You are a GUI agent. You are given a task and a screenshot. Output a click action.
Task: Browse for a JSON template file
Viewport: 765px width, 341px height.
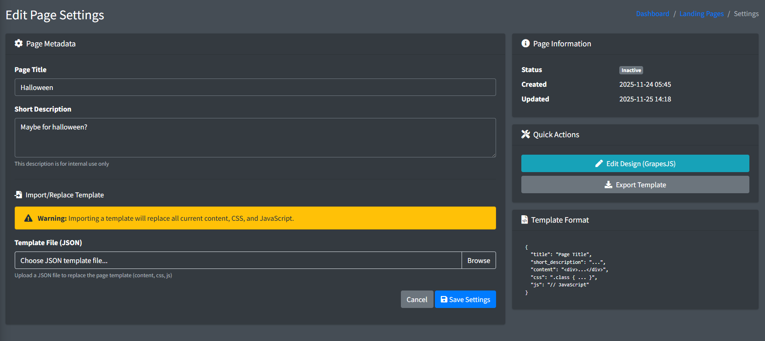(x=479, y=261)
